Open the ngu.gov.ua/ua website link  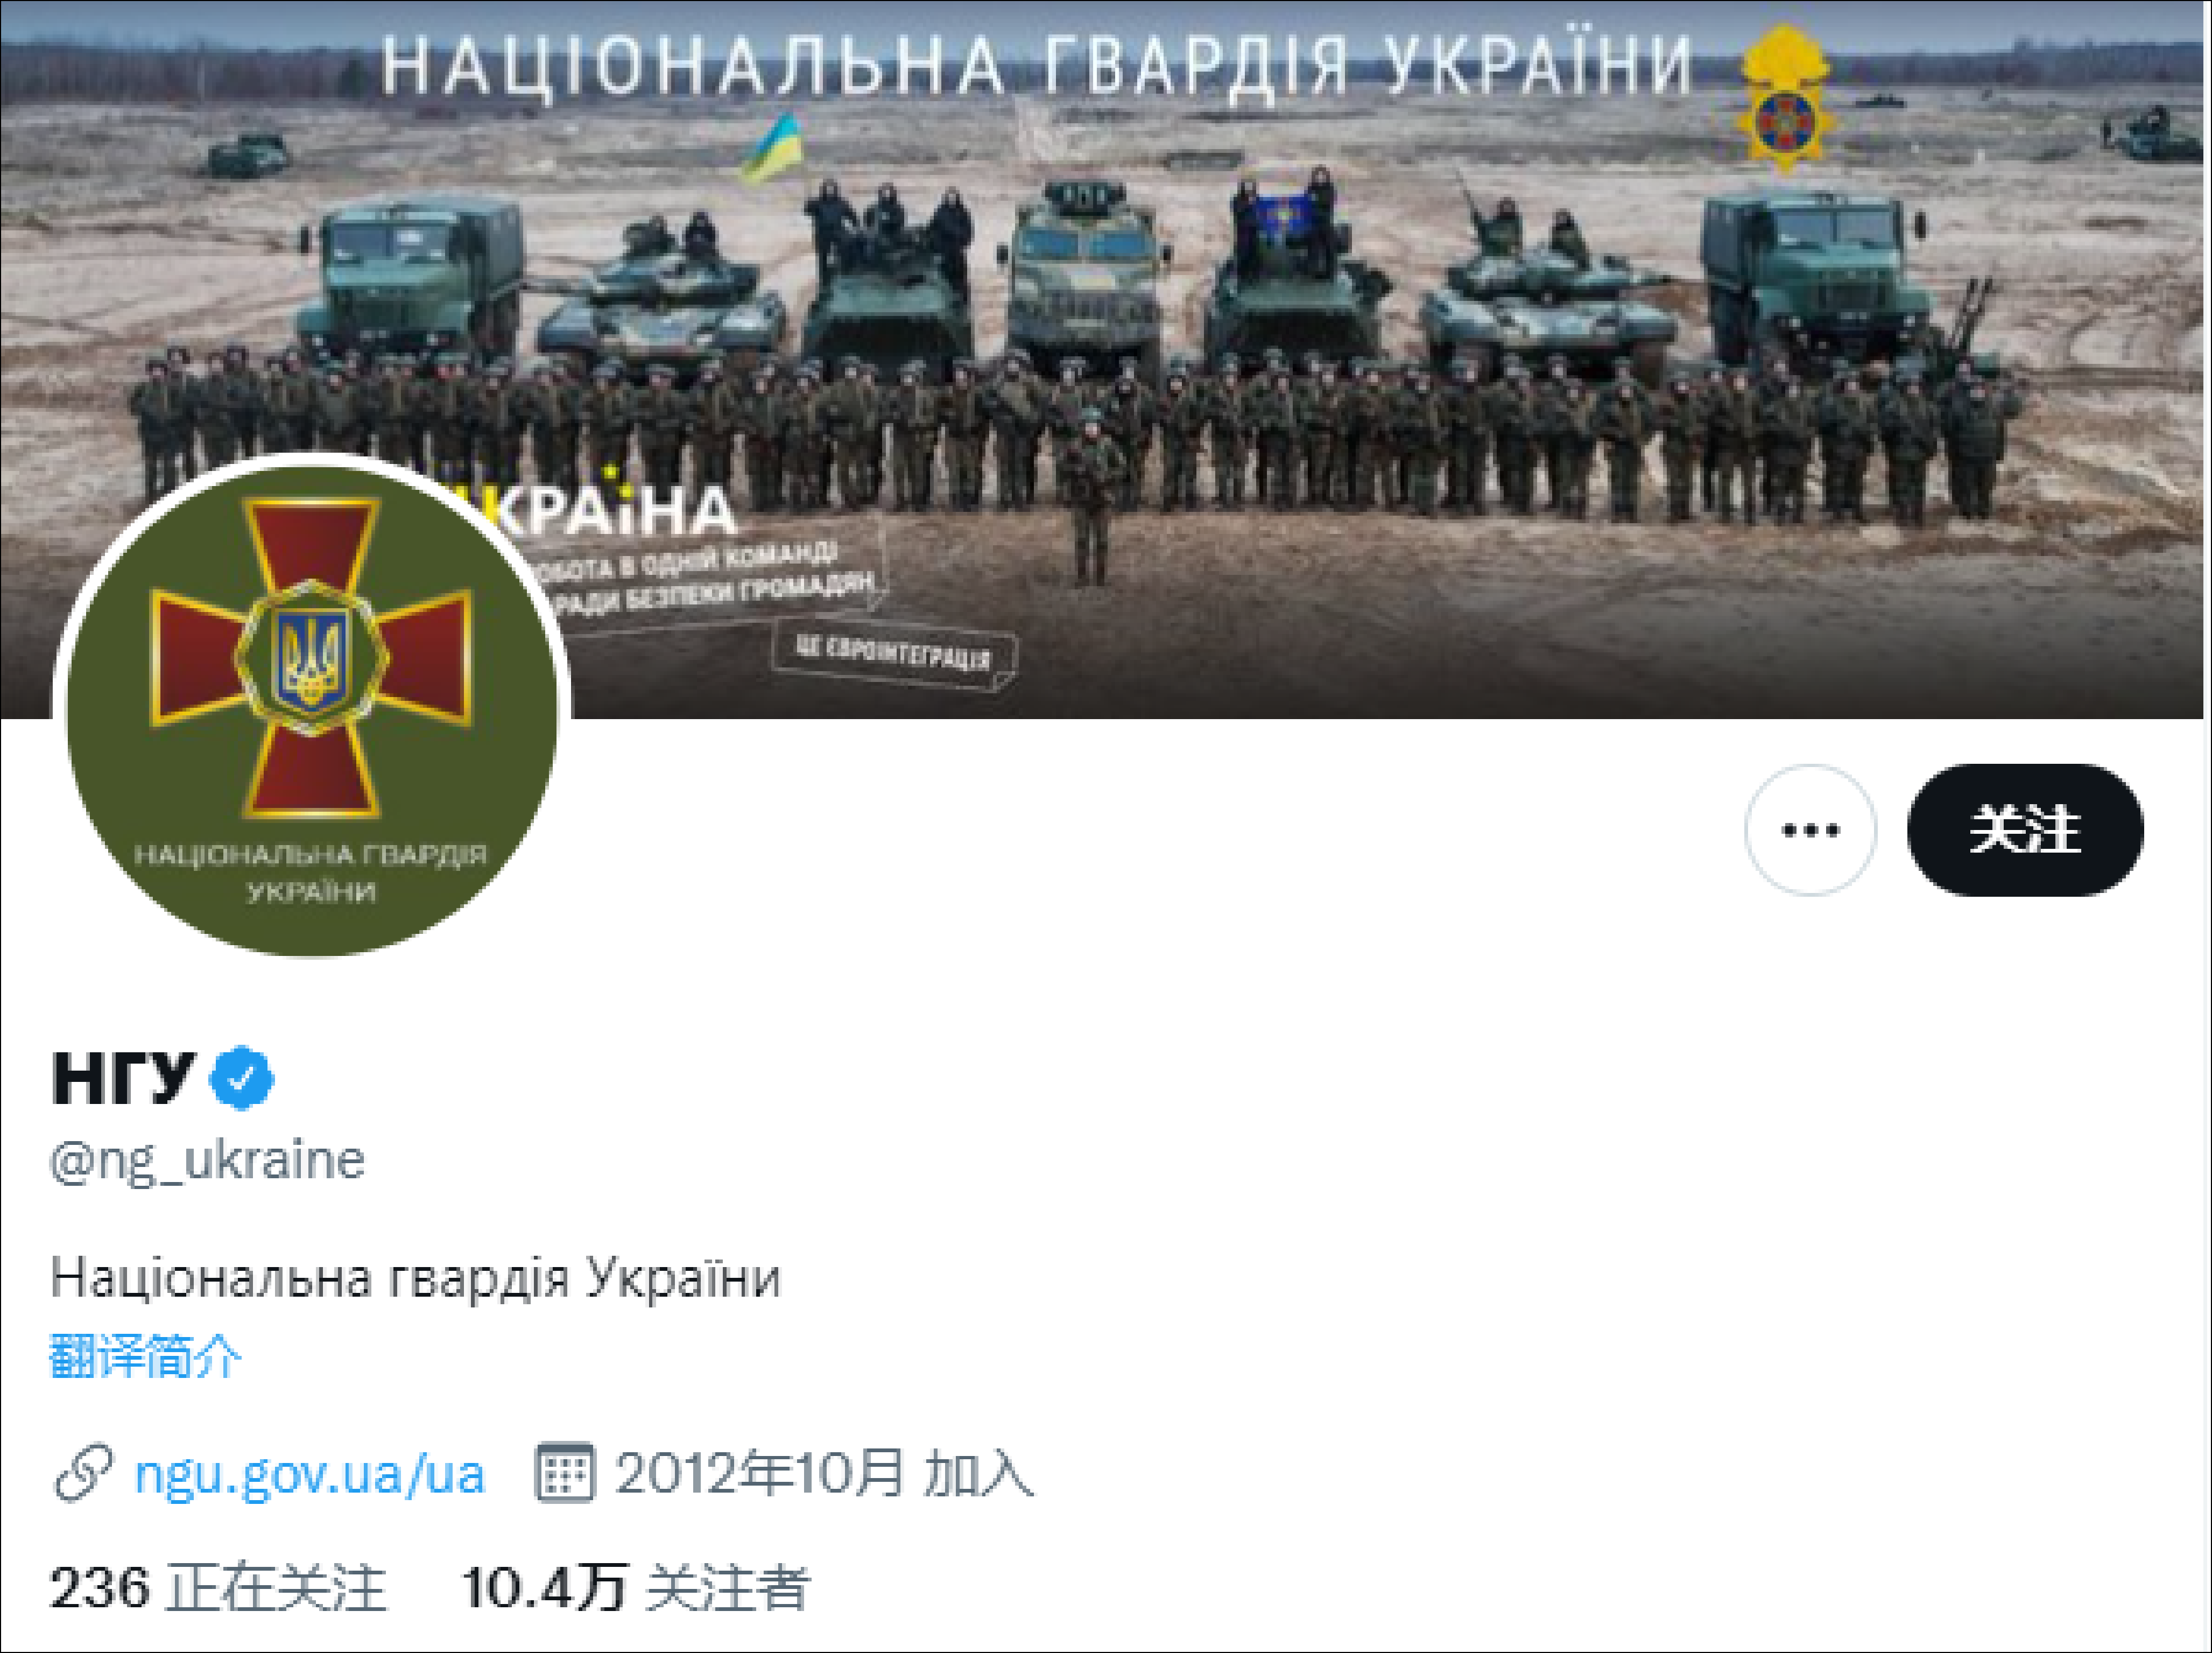tap(310, 1474)
